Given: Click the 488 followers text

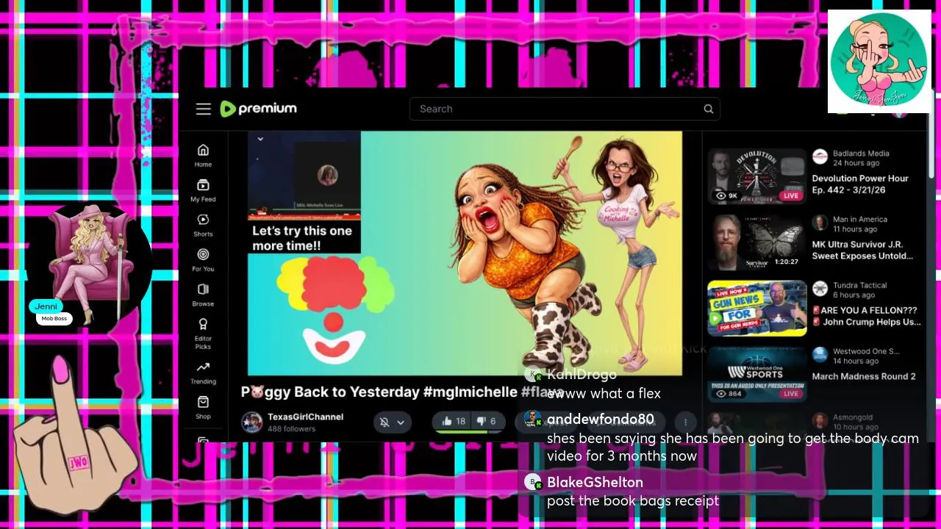Looking at the screenshot, I should pos(291,428).
